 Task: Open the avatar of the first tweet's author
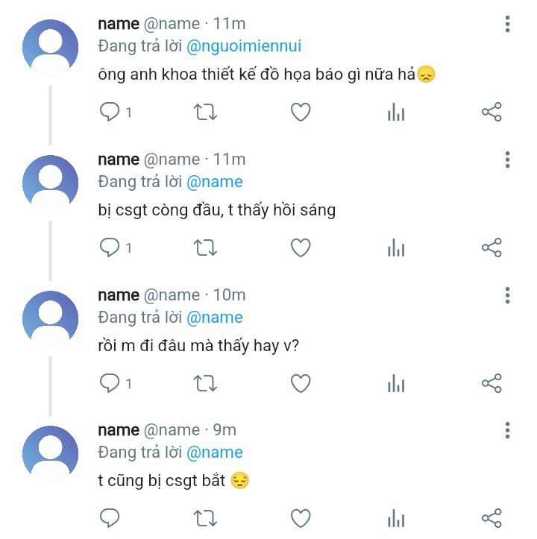51,47
